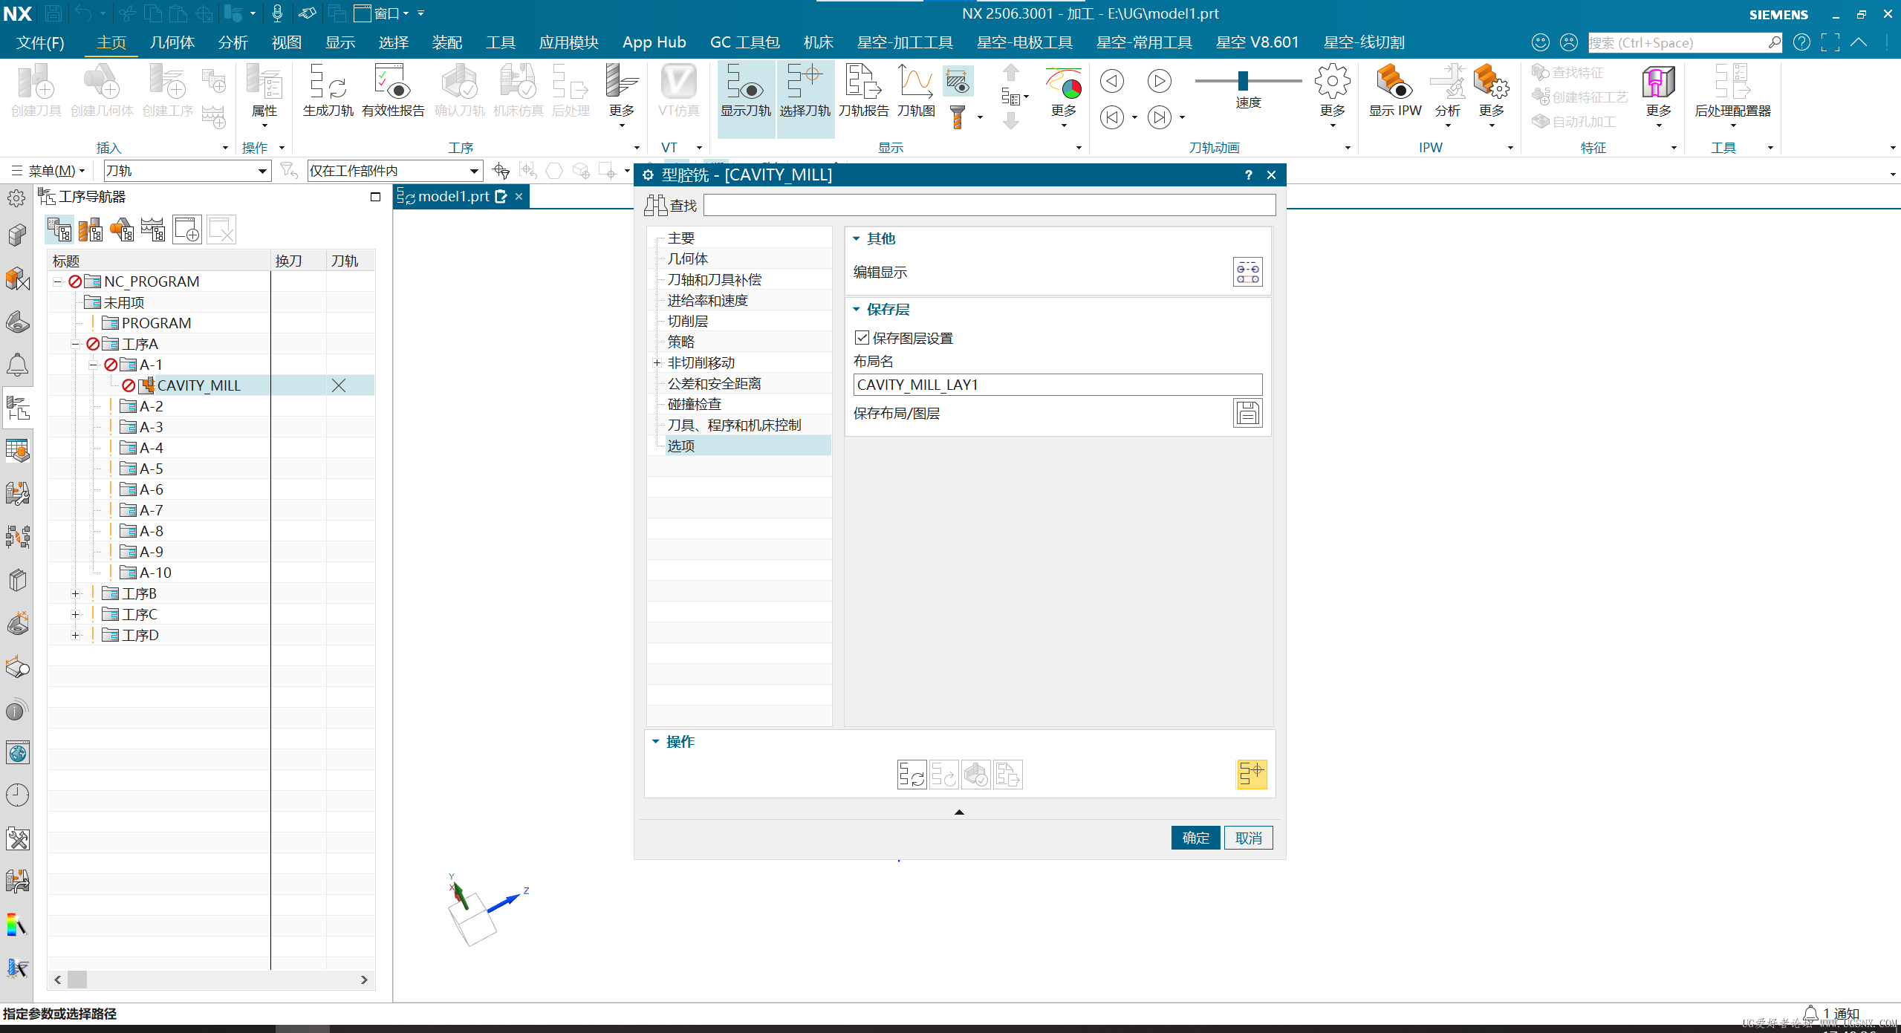
Task: Click the reverse play animation button
Action: (1111, 81)
